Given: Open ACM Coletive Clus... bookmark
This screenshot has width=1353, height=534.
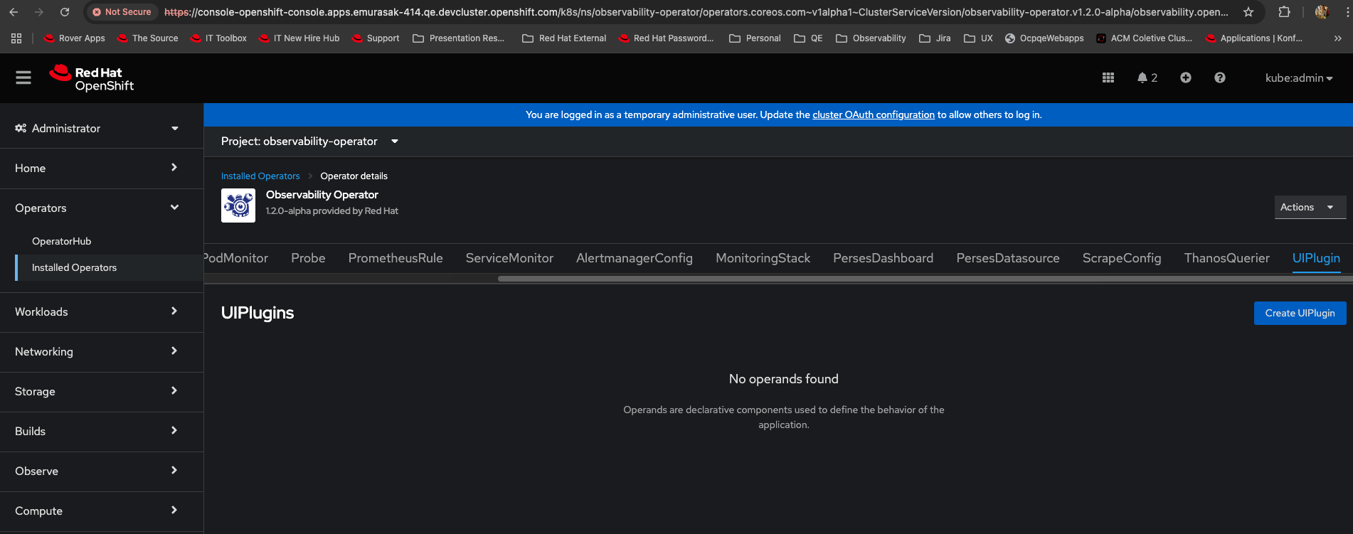Looking at the screenshot, I should pyautogui.click(x=1145, y=38).
